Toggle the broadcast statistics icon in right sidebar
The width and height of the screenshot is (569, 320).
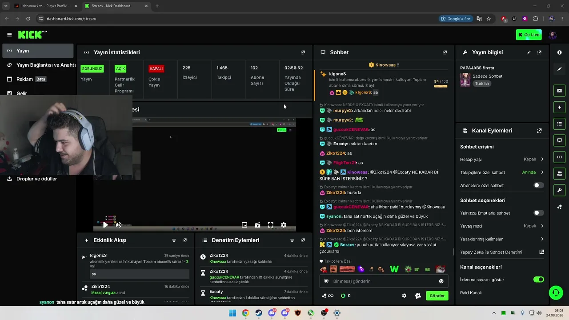click(x=559, y=157)
